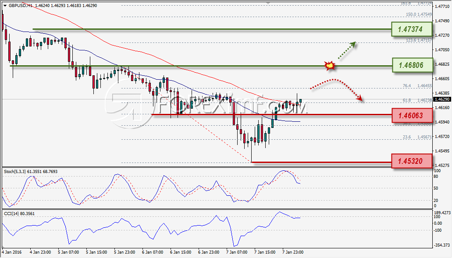Click the 123.6 1.47157 Fibonacci label
Image resolution: width=452 pixels, height=258 pixels.
click(419, 40)
